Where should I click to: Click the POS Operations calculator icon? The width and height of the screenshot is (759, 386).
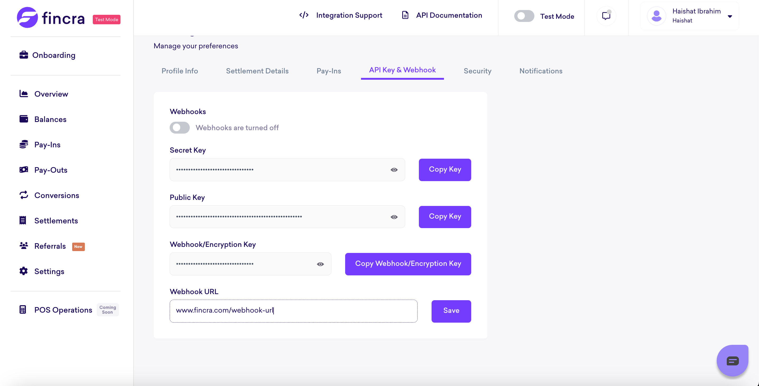click(23, 309)
